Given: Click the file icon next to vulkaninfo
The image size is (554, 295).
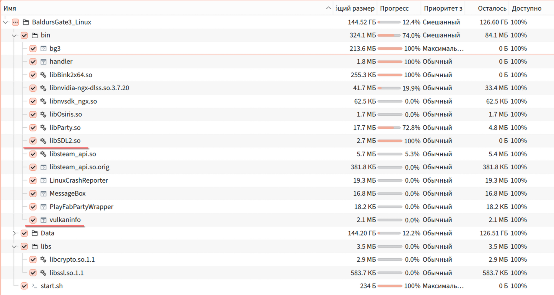Looking at the screenshot, I should [43, 220].
